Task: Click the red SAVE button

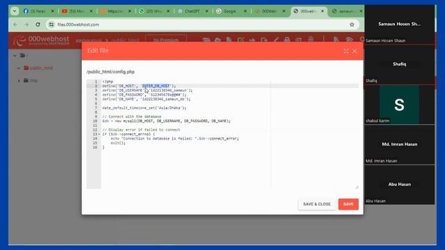Action: 348,204
